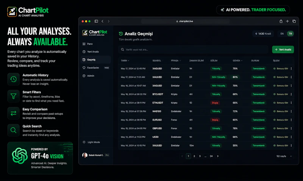Open a new browser tab with plus icon
Viewport: 303px width, 181px height.
(x=287, y=21)
